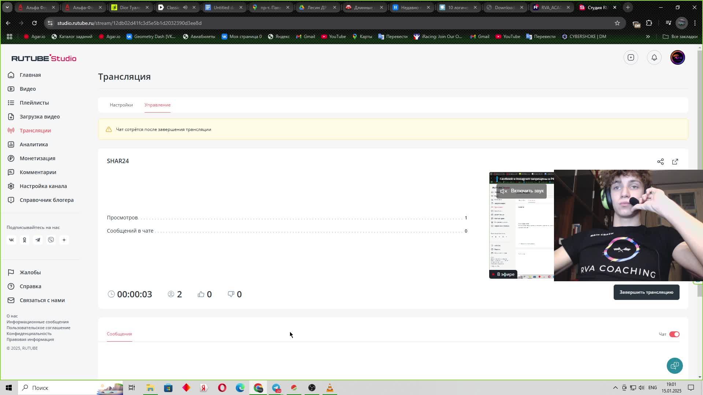Open the tab search dropdown arrow

tap(7, 7)
